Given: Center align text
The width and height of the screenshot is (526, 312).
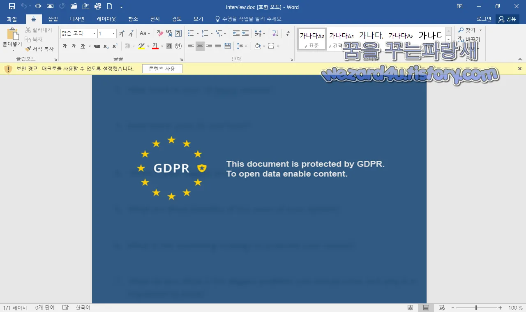Looking at the screenshot, I should [200, 46].
